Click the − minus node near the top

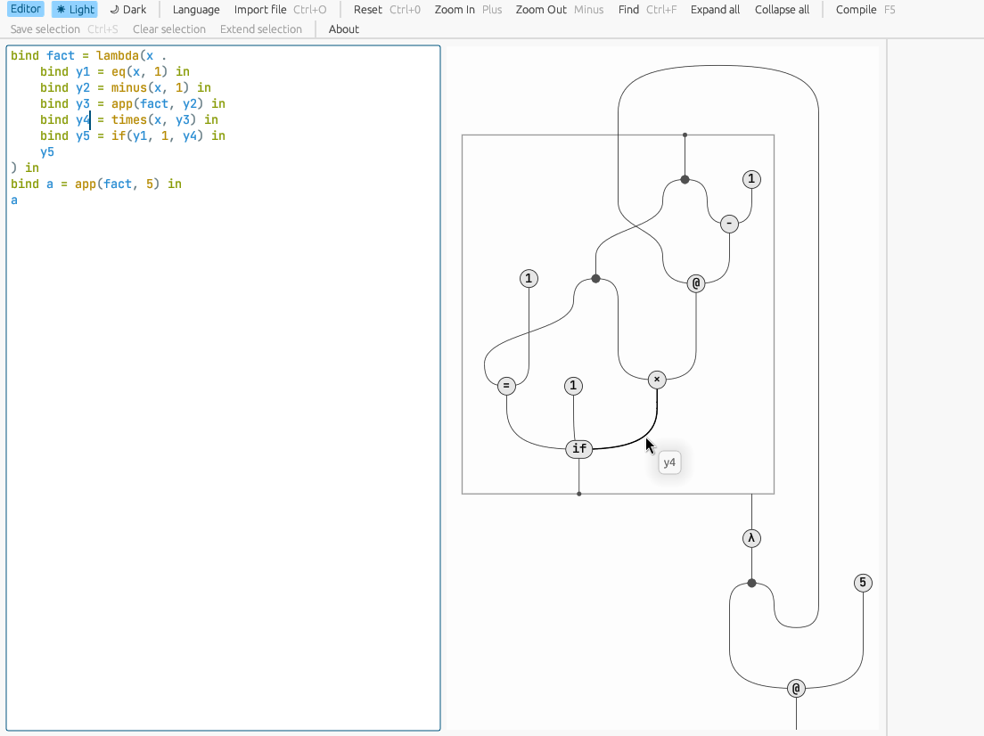[x=729, y=224]
